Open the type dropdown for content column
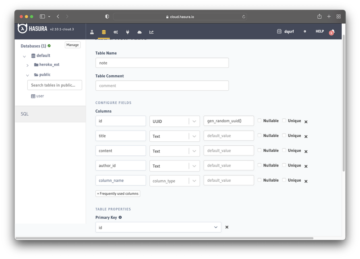This screenshot has width=360, height=259. pyautogui.click(x=194, y=151)
